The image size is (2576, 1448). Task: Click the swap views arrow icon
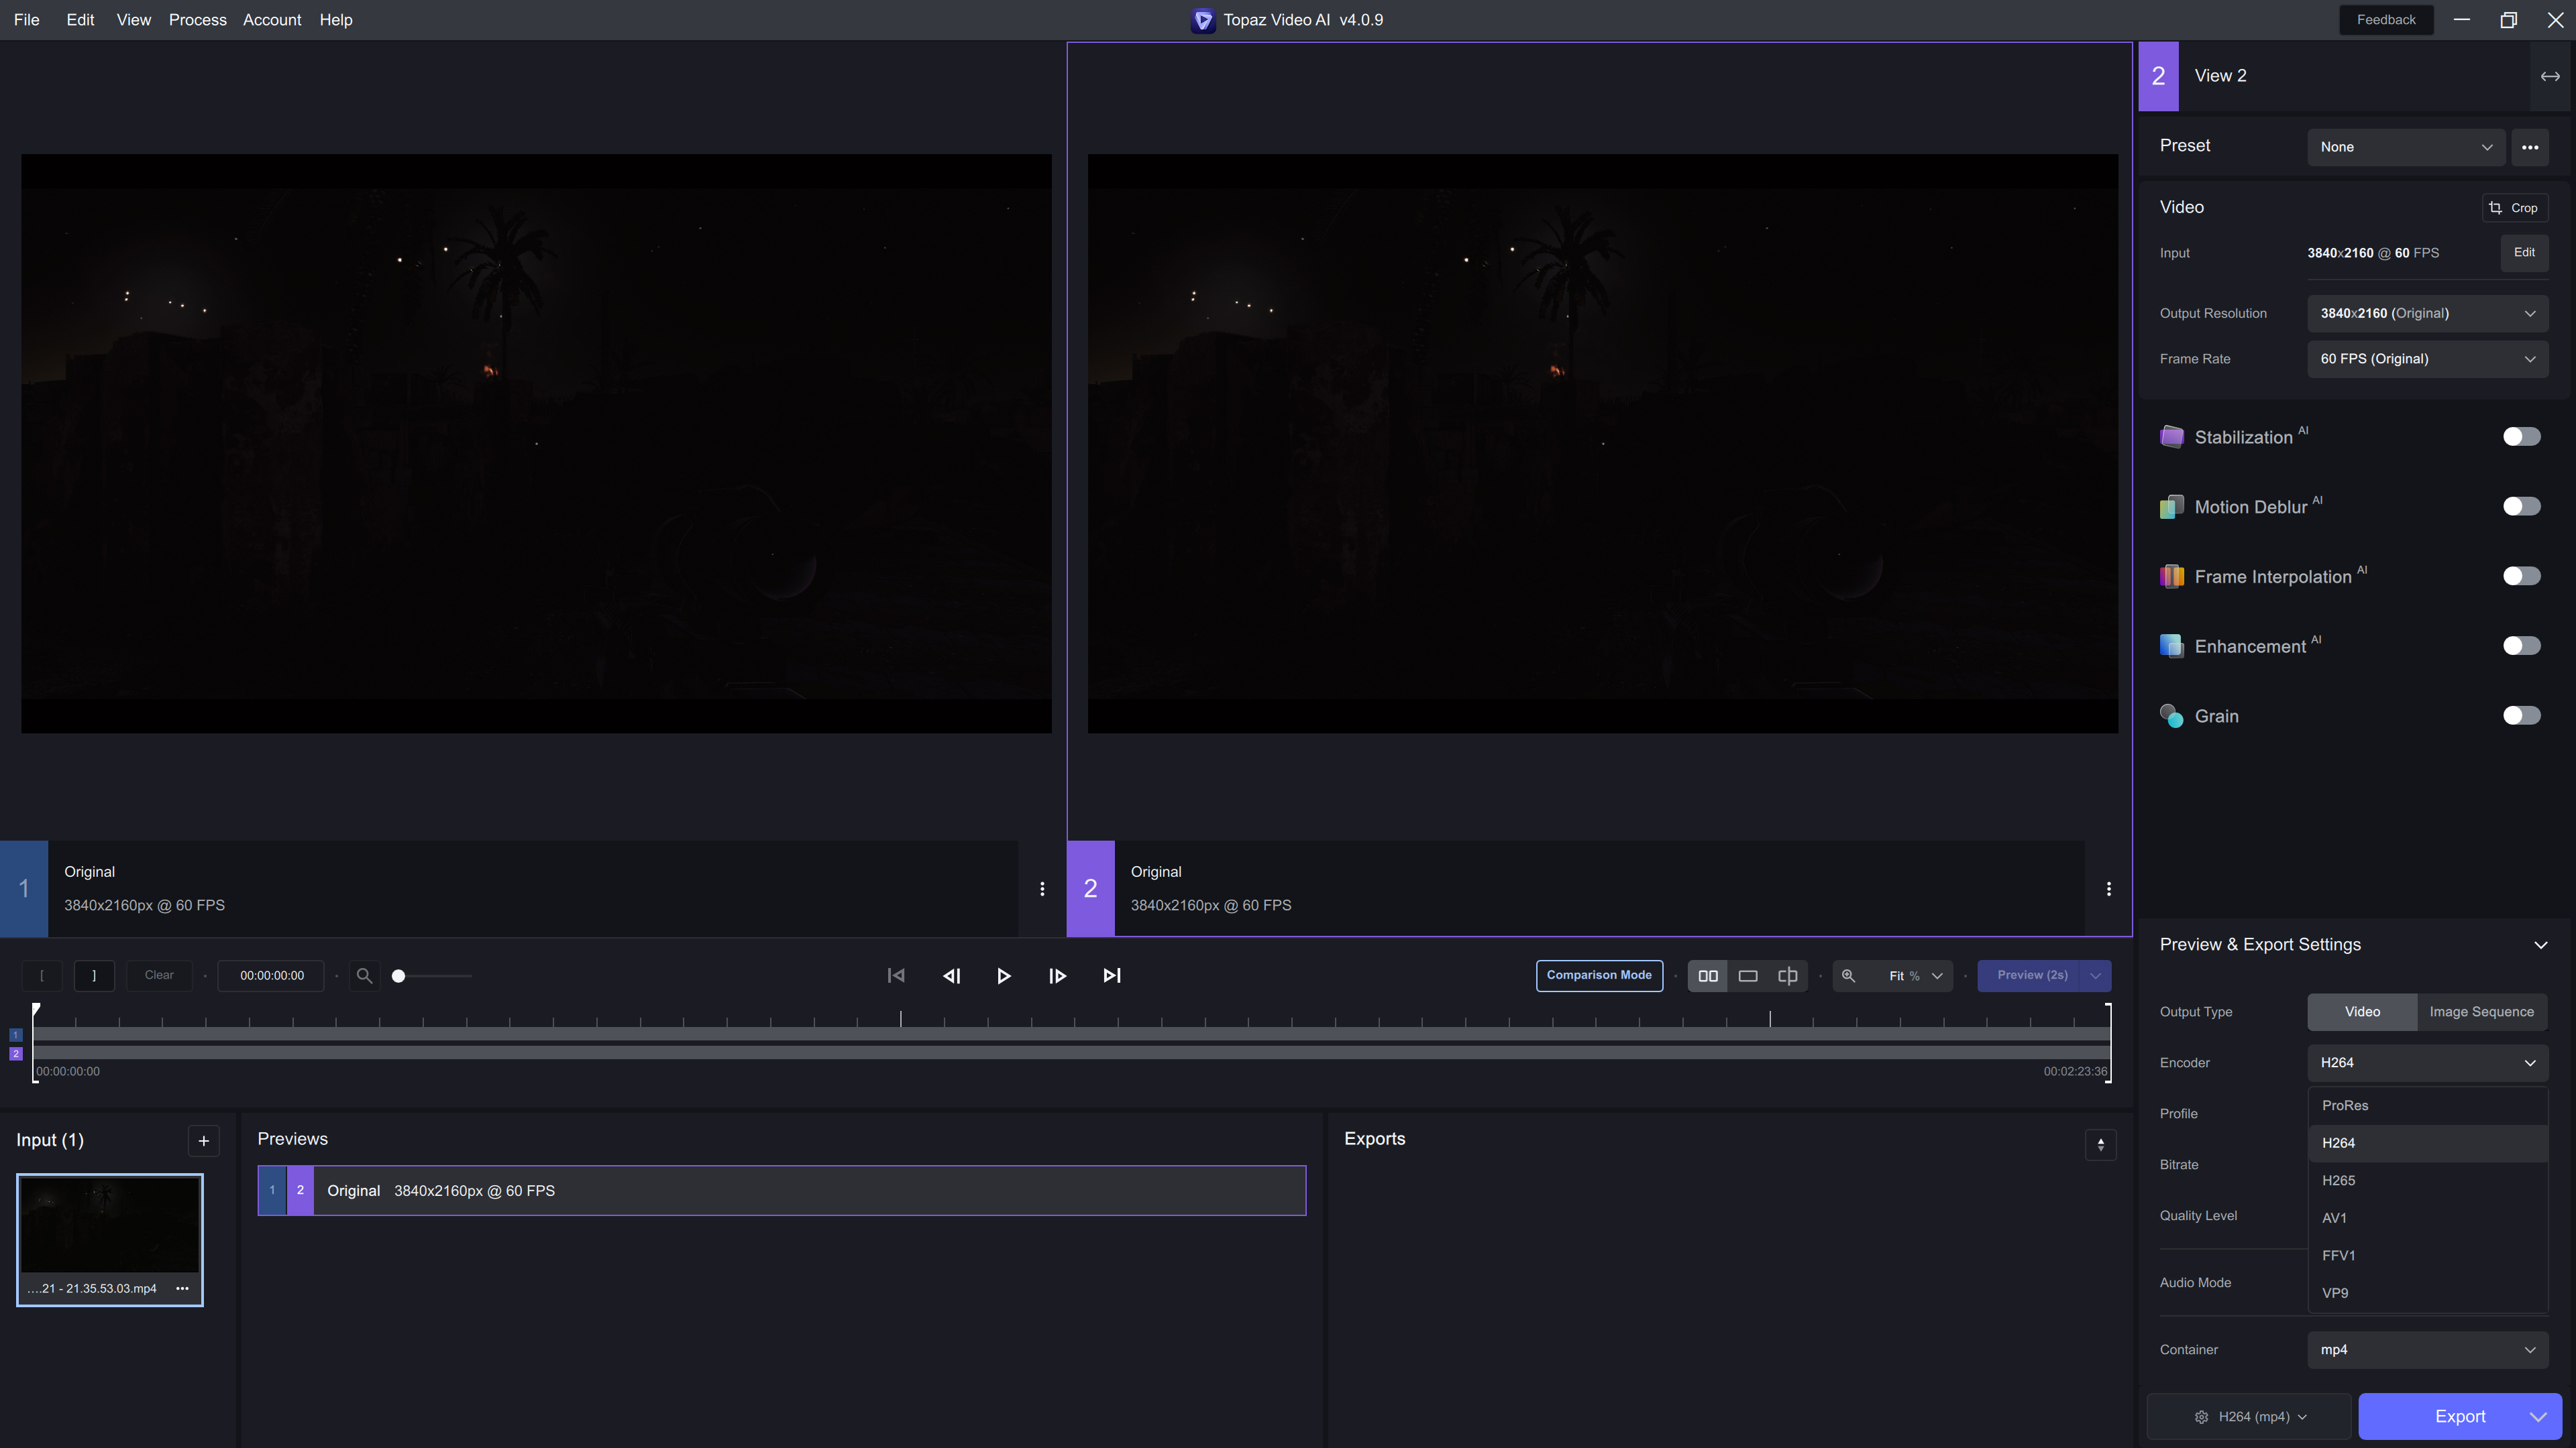(2550, 76)
